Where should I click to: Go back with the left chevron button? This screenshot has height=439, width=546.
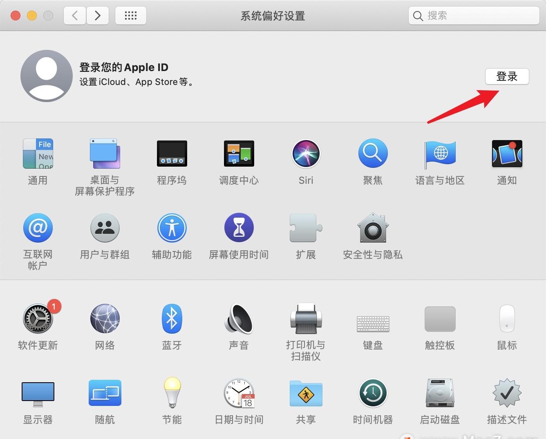click(x=75, y=16)
